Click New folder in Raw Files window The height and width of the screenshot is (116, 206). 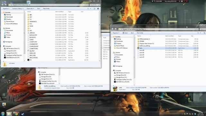(x=140, y=33)
